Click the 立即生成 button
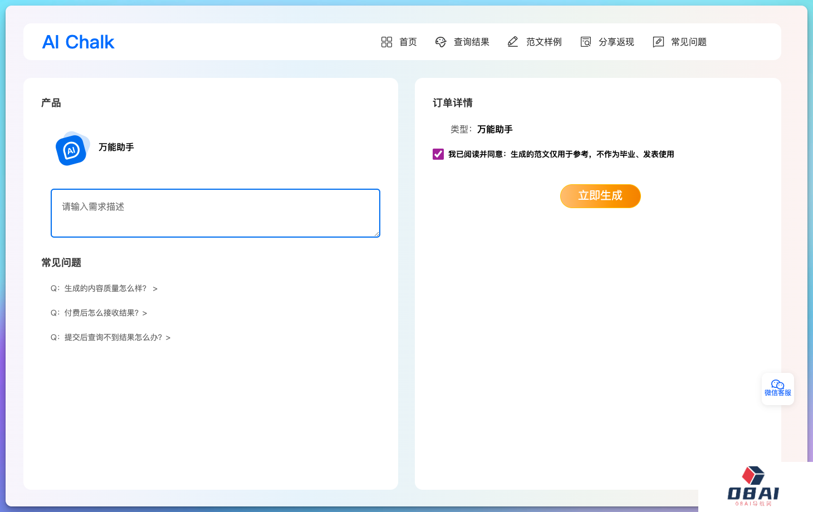The height and width of the screenshot is (512, 813). tap(600, 196)
